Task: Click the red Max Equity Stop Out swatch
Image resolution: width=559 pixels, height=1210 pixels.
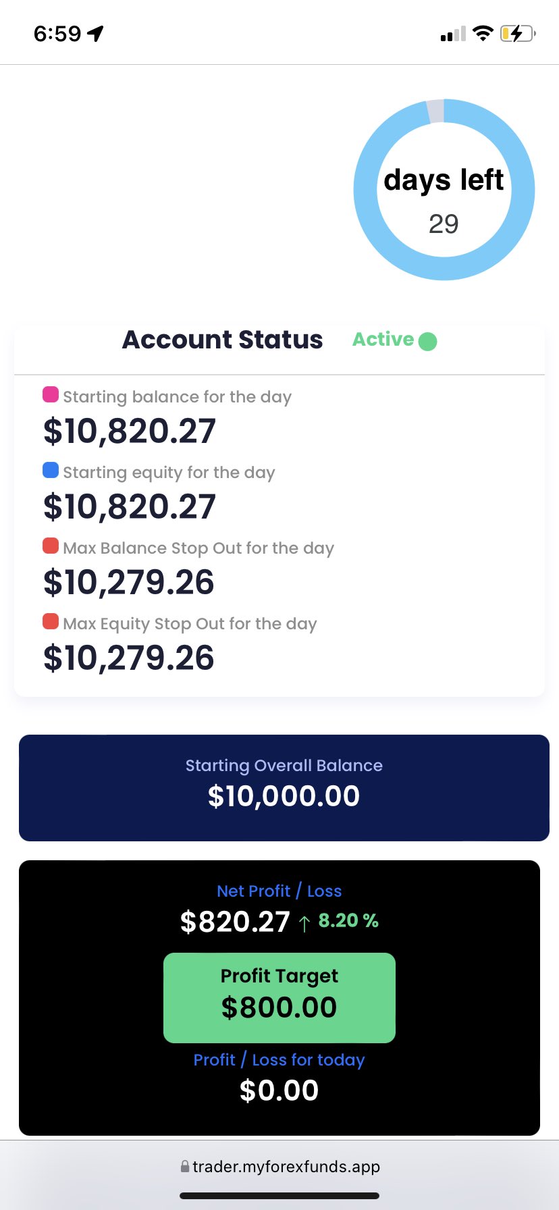Action: point(51,621)
